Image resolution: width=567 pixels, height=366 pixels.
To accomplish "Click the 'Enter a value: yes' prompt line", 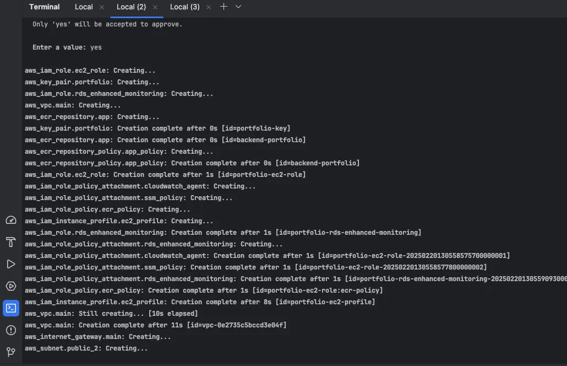I will 67,47.
